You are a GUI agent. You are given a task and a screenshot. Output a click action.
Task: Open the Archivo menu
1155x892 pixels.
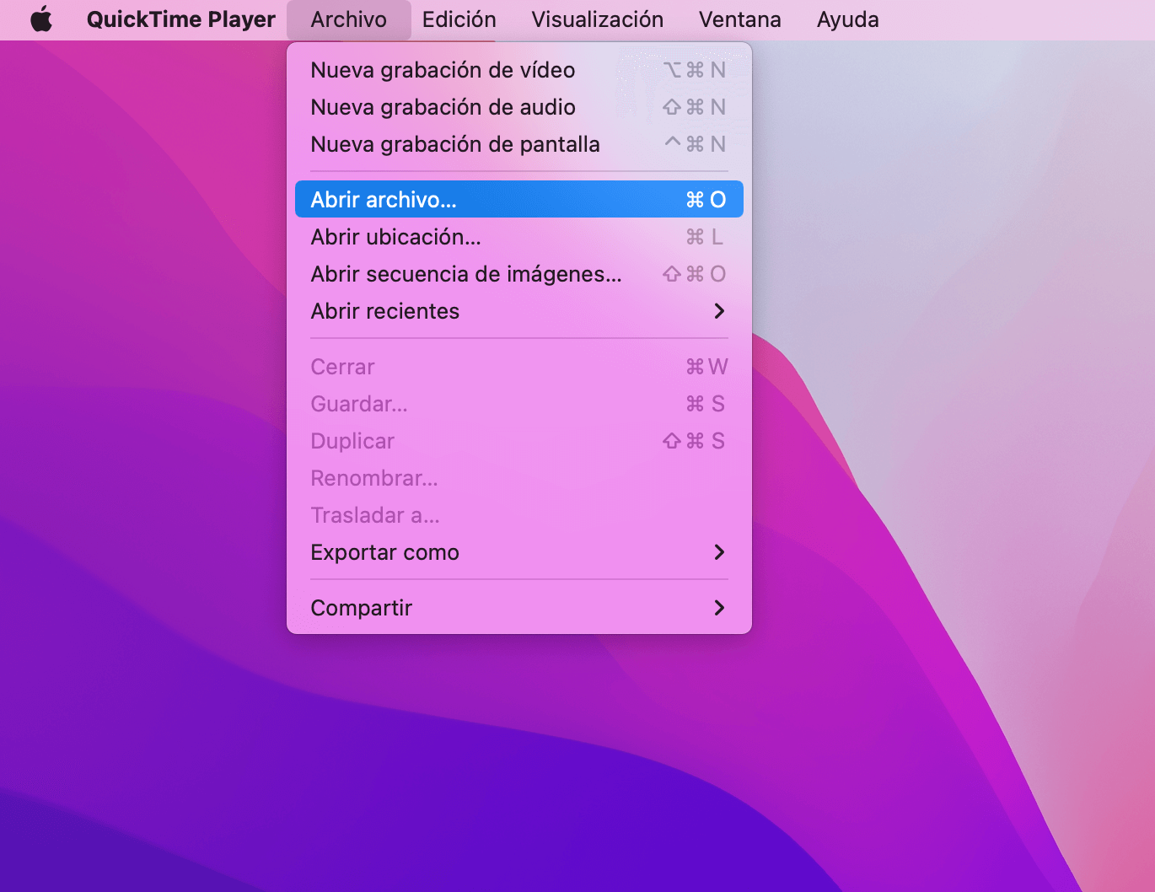point(348,19)
